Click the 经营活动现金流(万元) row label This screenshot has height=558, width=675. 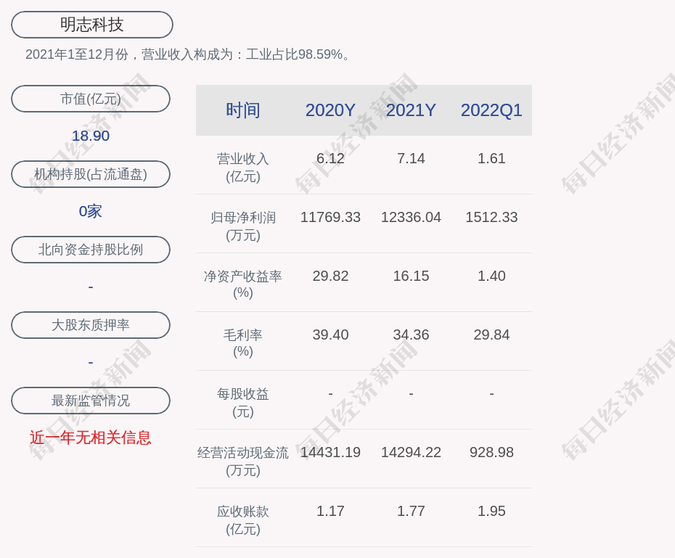point(243,461)
